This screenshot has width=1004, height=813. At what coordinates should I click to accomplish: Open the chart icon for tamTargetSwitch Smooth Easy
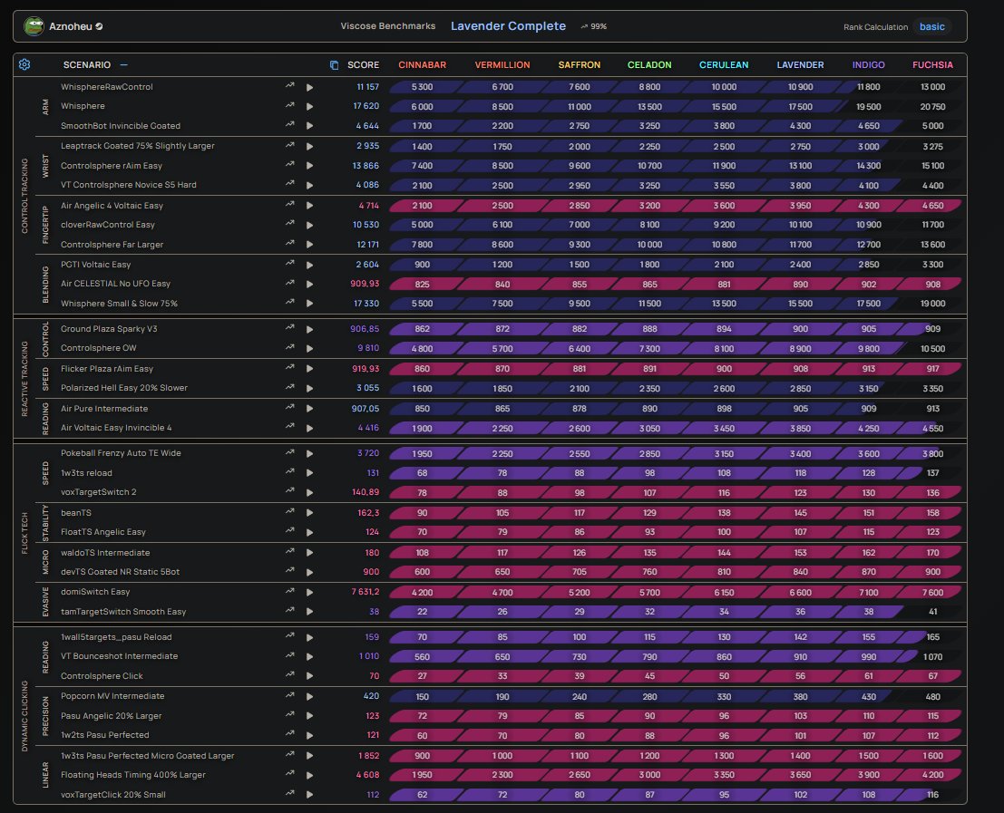pyautogui.click(x=290, y=611)
